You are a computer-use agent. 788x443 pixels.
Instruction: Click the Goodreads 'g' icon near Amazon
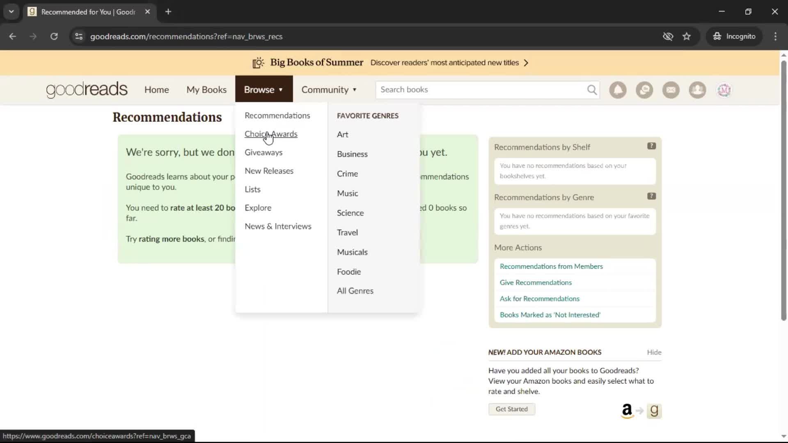point(654,411)
